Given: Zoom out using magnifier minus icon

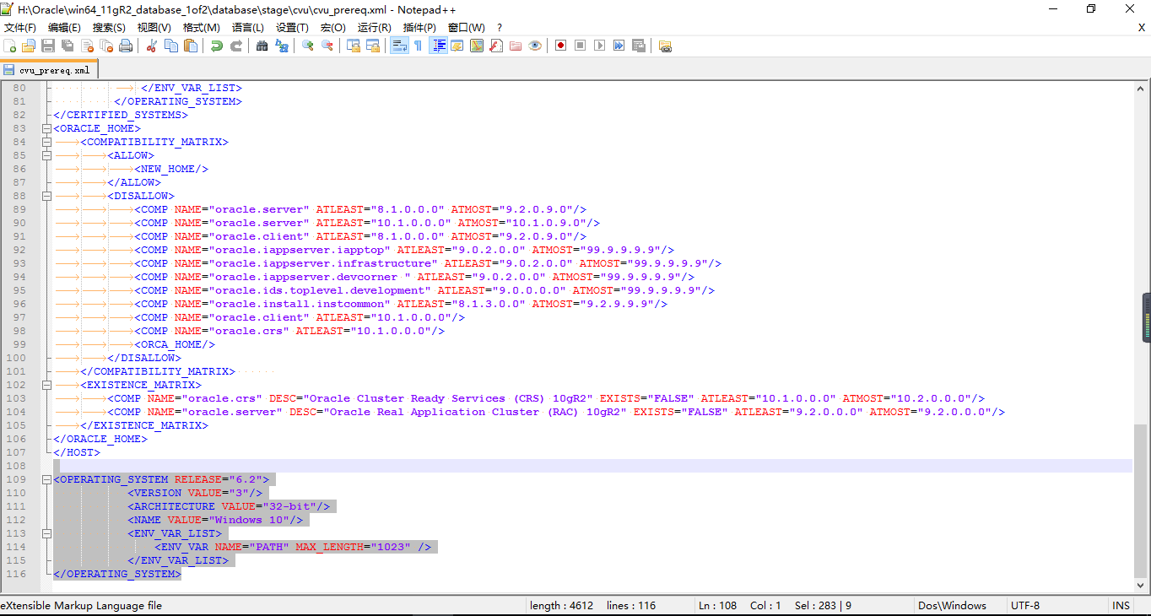Looking at the screenshot, I should (x=327, y=46).
